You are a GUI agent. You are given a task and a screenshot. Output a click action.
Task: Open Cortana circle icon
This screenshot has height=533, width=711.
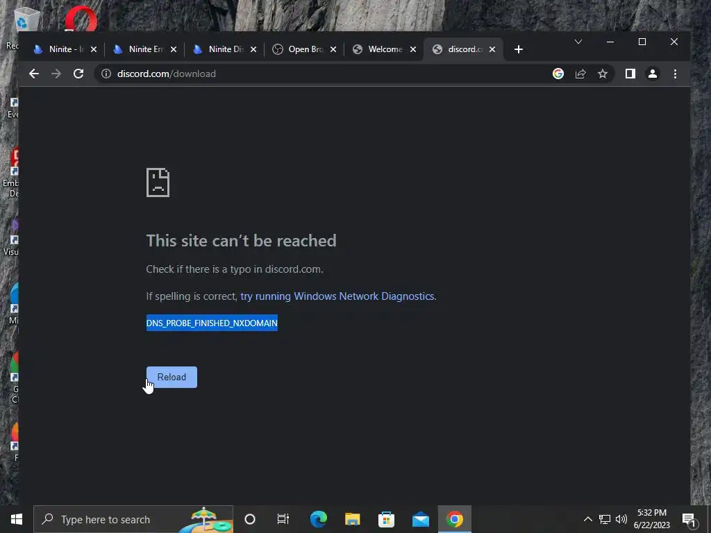250,519
